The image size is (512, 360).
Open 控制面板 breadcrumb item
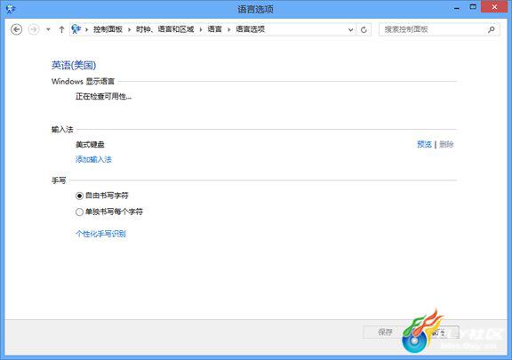click(x=108, y=29)
